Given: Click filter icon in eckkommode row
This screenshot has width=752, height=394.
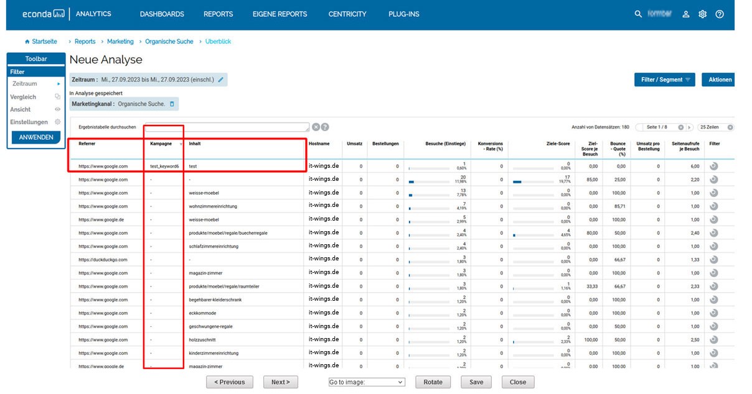Looking at the screenshot, I should (713, 313).
